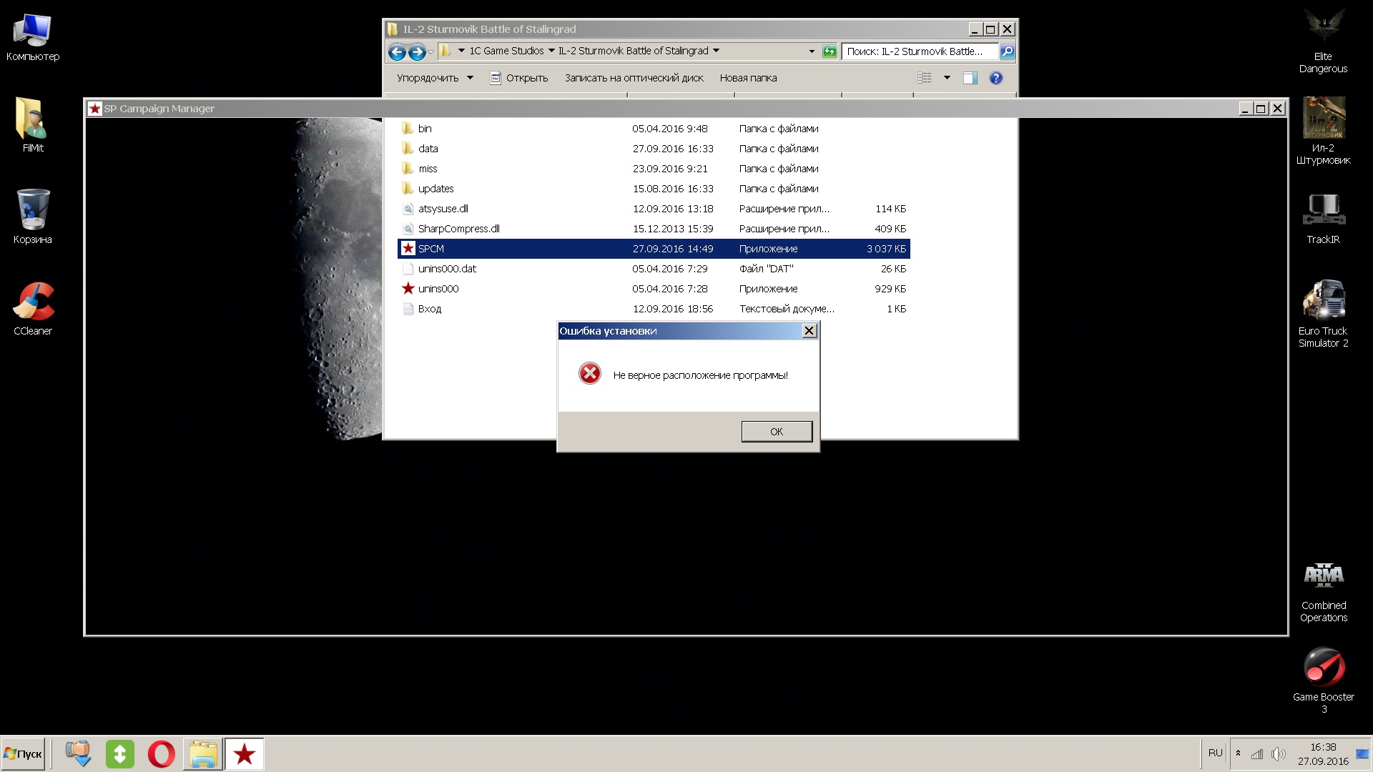Open Explorer help question mark icon
1373x772 pixels.
tap(995, 78)
